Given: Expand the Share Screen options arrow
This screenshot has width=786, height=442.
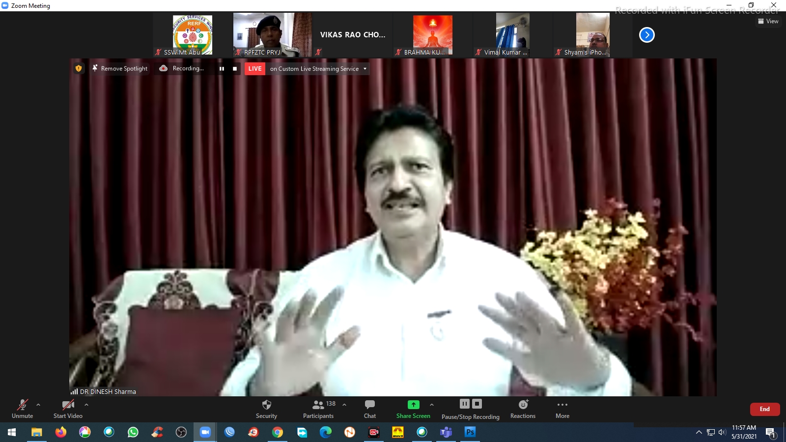Looking at the screenshot, I should point(432,405).
